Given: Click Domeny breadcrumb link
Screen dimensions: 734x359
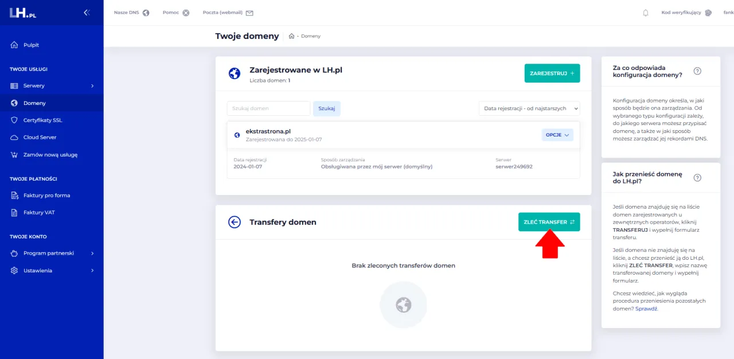Looking at the screenshot, I should [x=311, y=36].
